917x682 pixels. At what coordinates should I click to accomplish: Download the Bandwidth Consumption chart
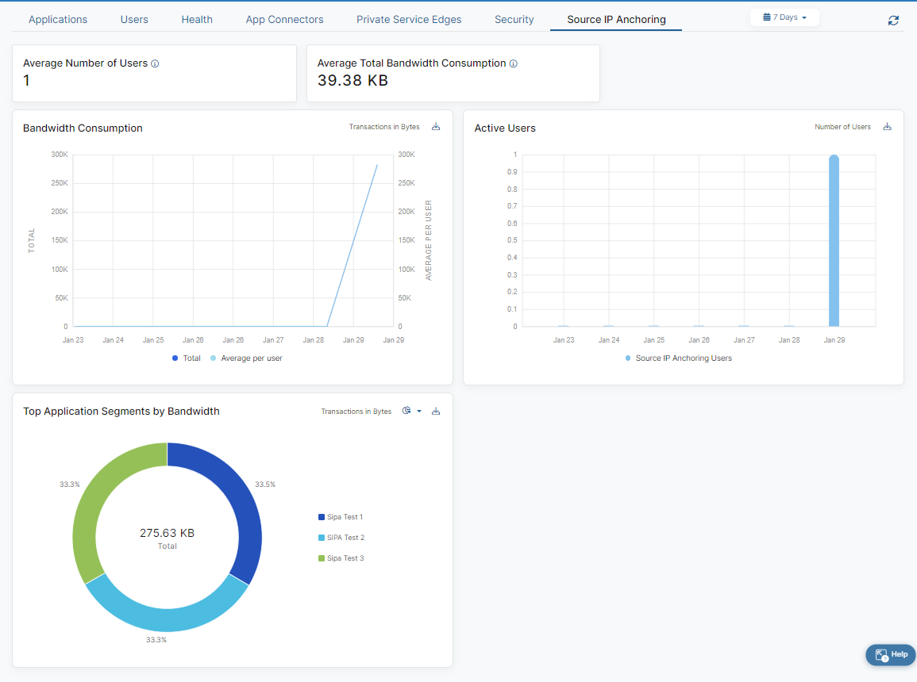point(436,127)
